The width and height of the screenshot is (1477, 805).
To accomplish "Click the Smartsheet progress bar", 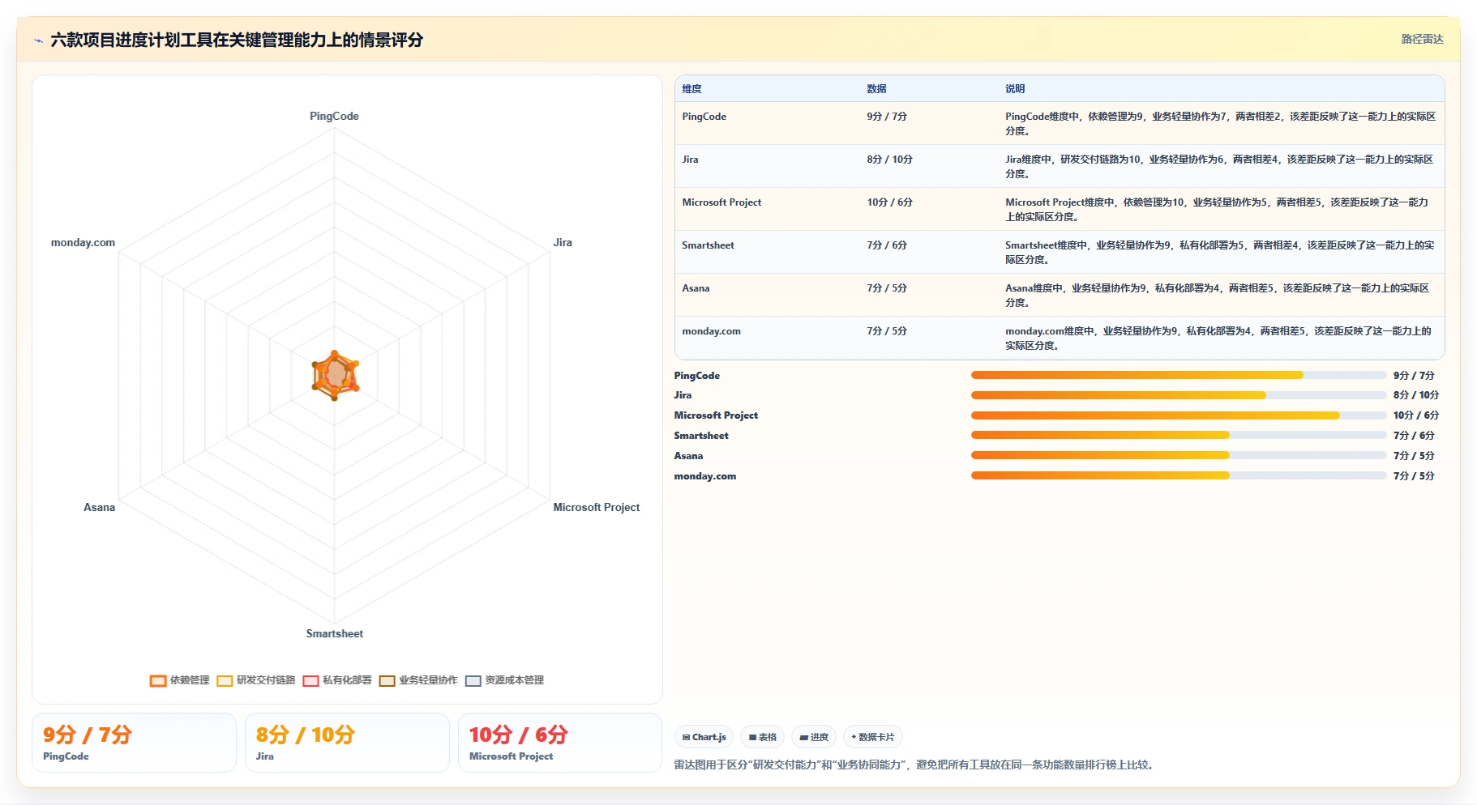I will 1179,436.
